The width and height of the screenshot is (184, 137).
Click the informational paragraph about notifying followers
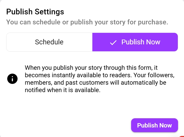click(100, 79)
